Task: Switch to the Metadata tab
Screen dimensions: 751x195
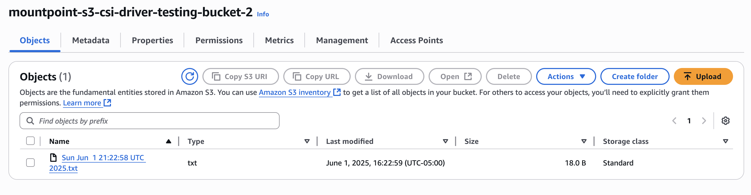Action: point(91,40)
